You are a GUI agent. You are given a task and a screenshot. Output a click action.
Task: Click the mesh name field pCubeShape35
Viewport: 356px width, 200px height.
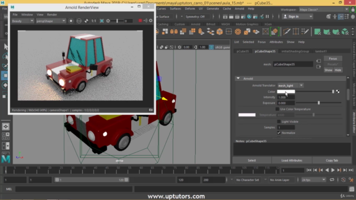pyautogui.click(x=293, y=64)
